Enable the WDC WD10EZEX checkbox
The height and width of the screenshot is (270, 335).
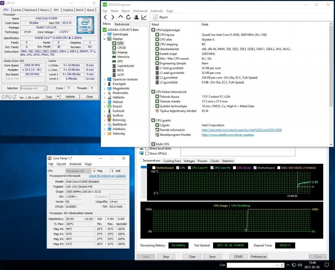[279, 168]
